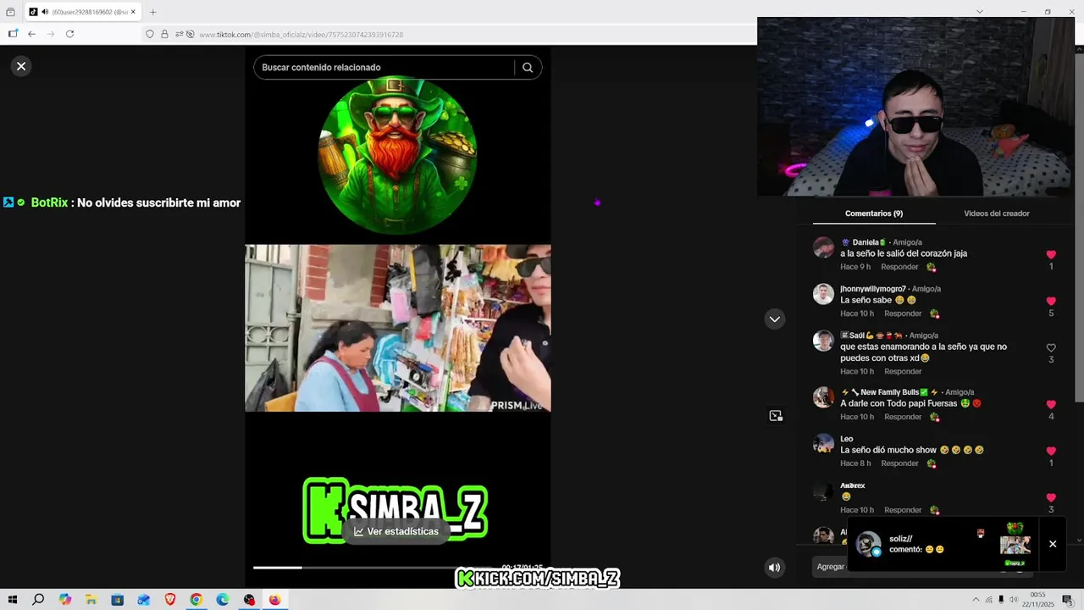Reply to New Family Bulls comment
1084x610 pixels.
coord(903,417)
